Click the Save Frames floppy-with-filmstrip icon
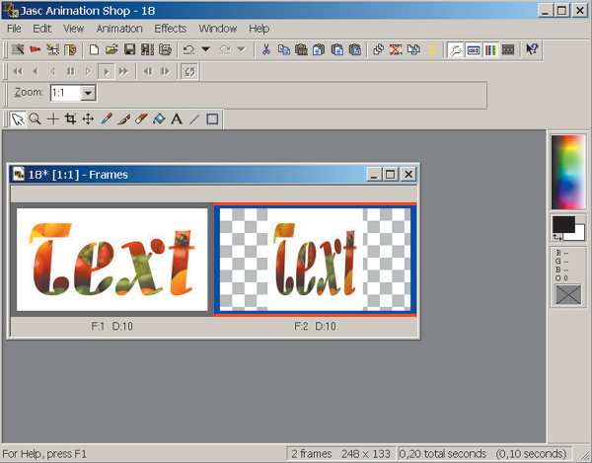Image resolution: width=592 pixels, height=463 pixels. pos(147,49)
